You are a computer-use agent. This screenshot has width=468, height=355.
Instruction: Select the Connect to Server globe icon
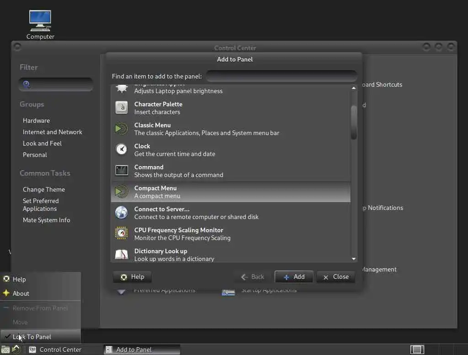click(122, 213)
